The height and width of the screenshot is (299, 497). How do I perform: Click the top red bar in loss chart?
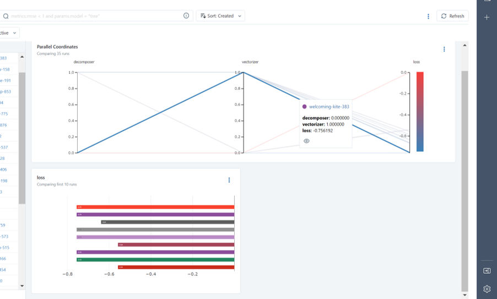click(155, 207)
